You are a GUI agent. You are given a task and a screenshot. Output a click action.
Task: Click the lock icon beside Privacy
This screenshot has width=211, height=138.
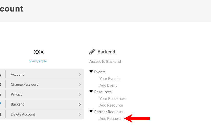click(1, 94)
